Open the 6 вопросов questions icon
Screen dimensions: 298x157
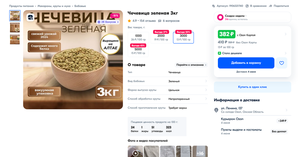pyautogui.click(x=160, y=21)
